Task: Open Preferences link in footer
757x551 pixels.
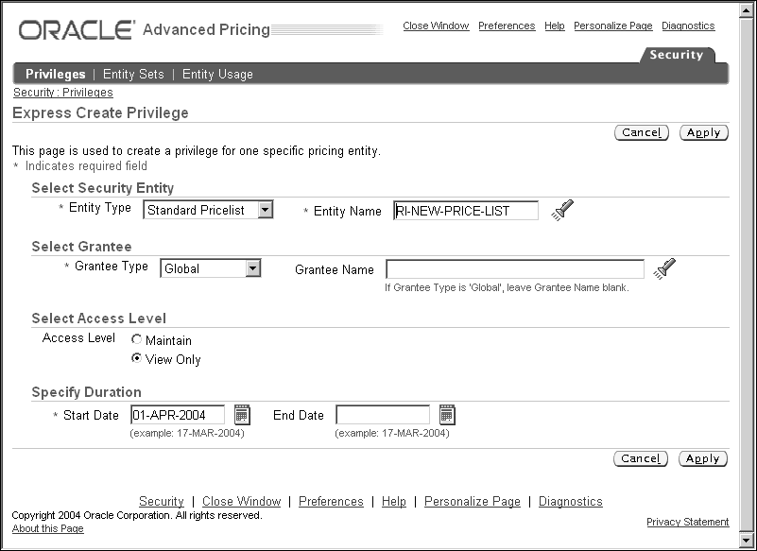Action: click(x=331, y=501)
